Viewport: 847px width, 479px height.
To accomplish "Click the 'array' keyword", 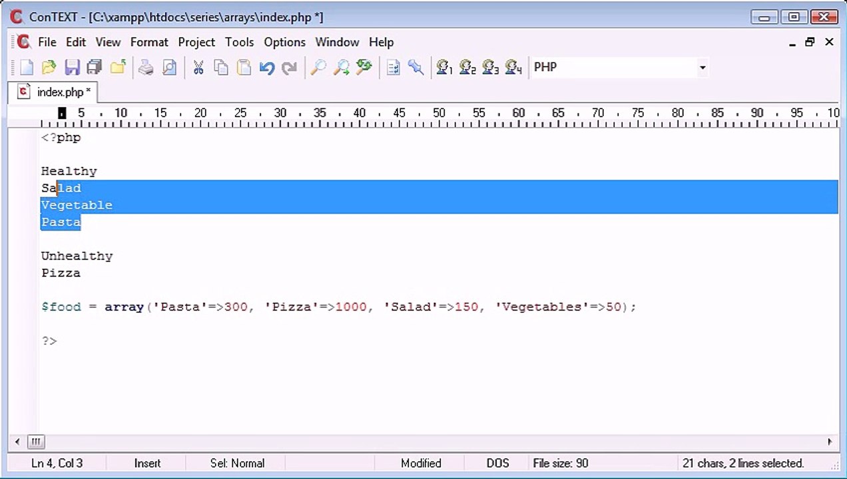I will (x=124, y=307).
